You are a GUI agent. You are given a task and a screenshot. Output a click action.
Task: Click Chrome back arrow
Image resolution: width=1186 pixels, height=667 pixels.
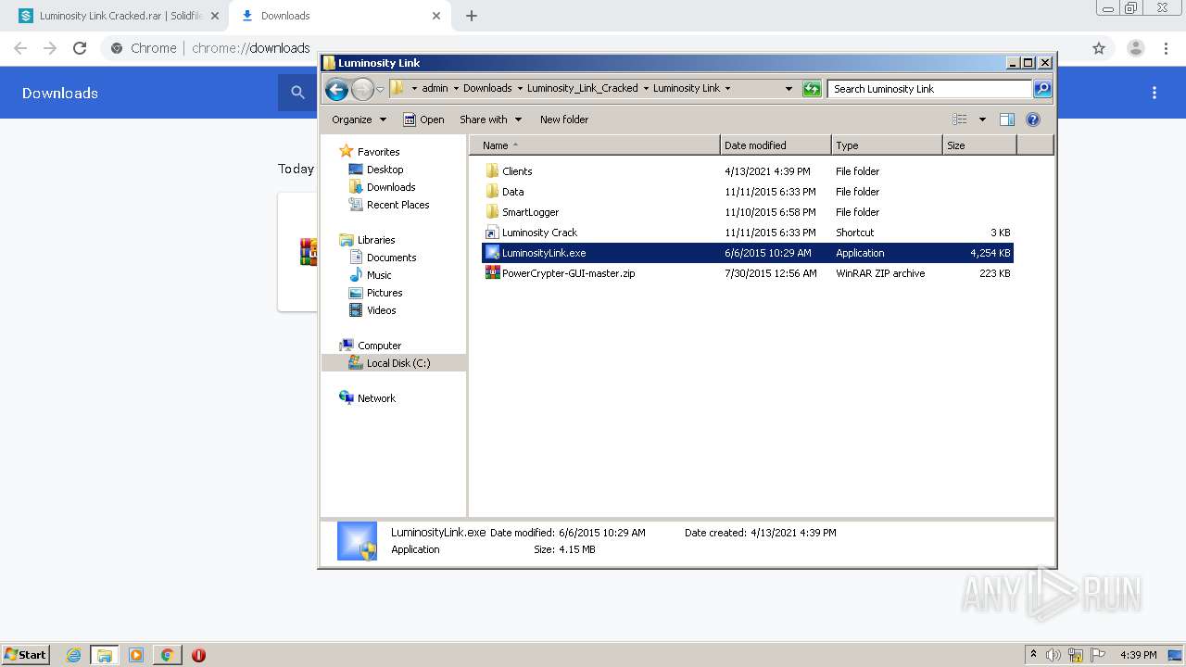click(20, 48)
